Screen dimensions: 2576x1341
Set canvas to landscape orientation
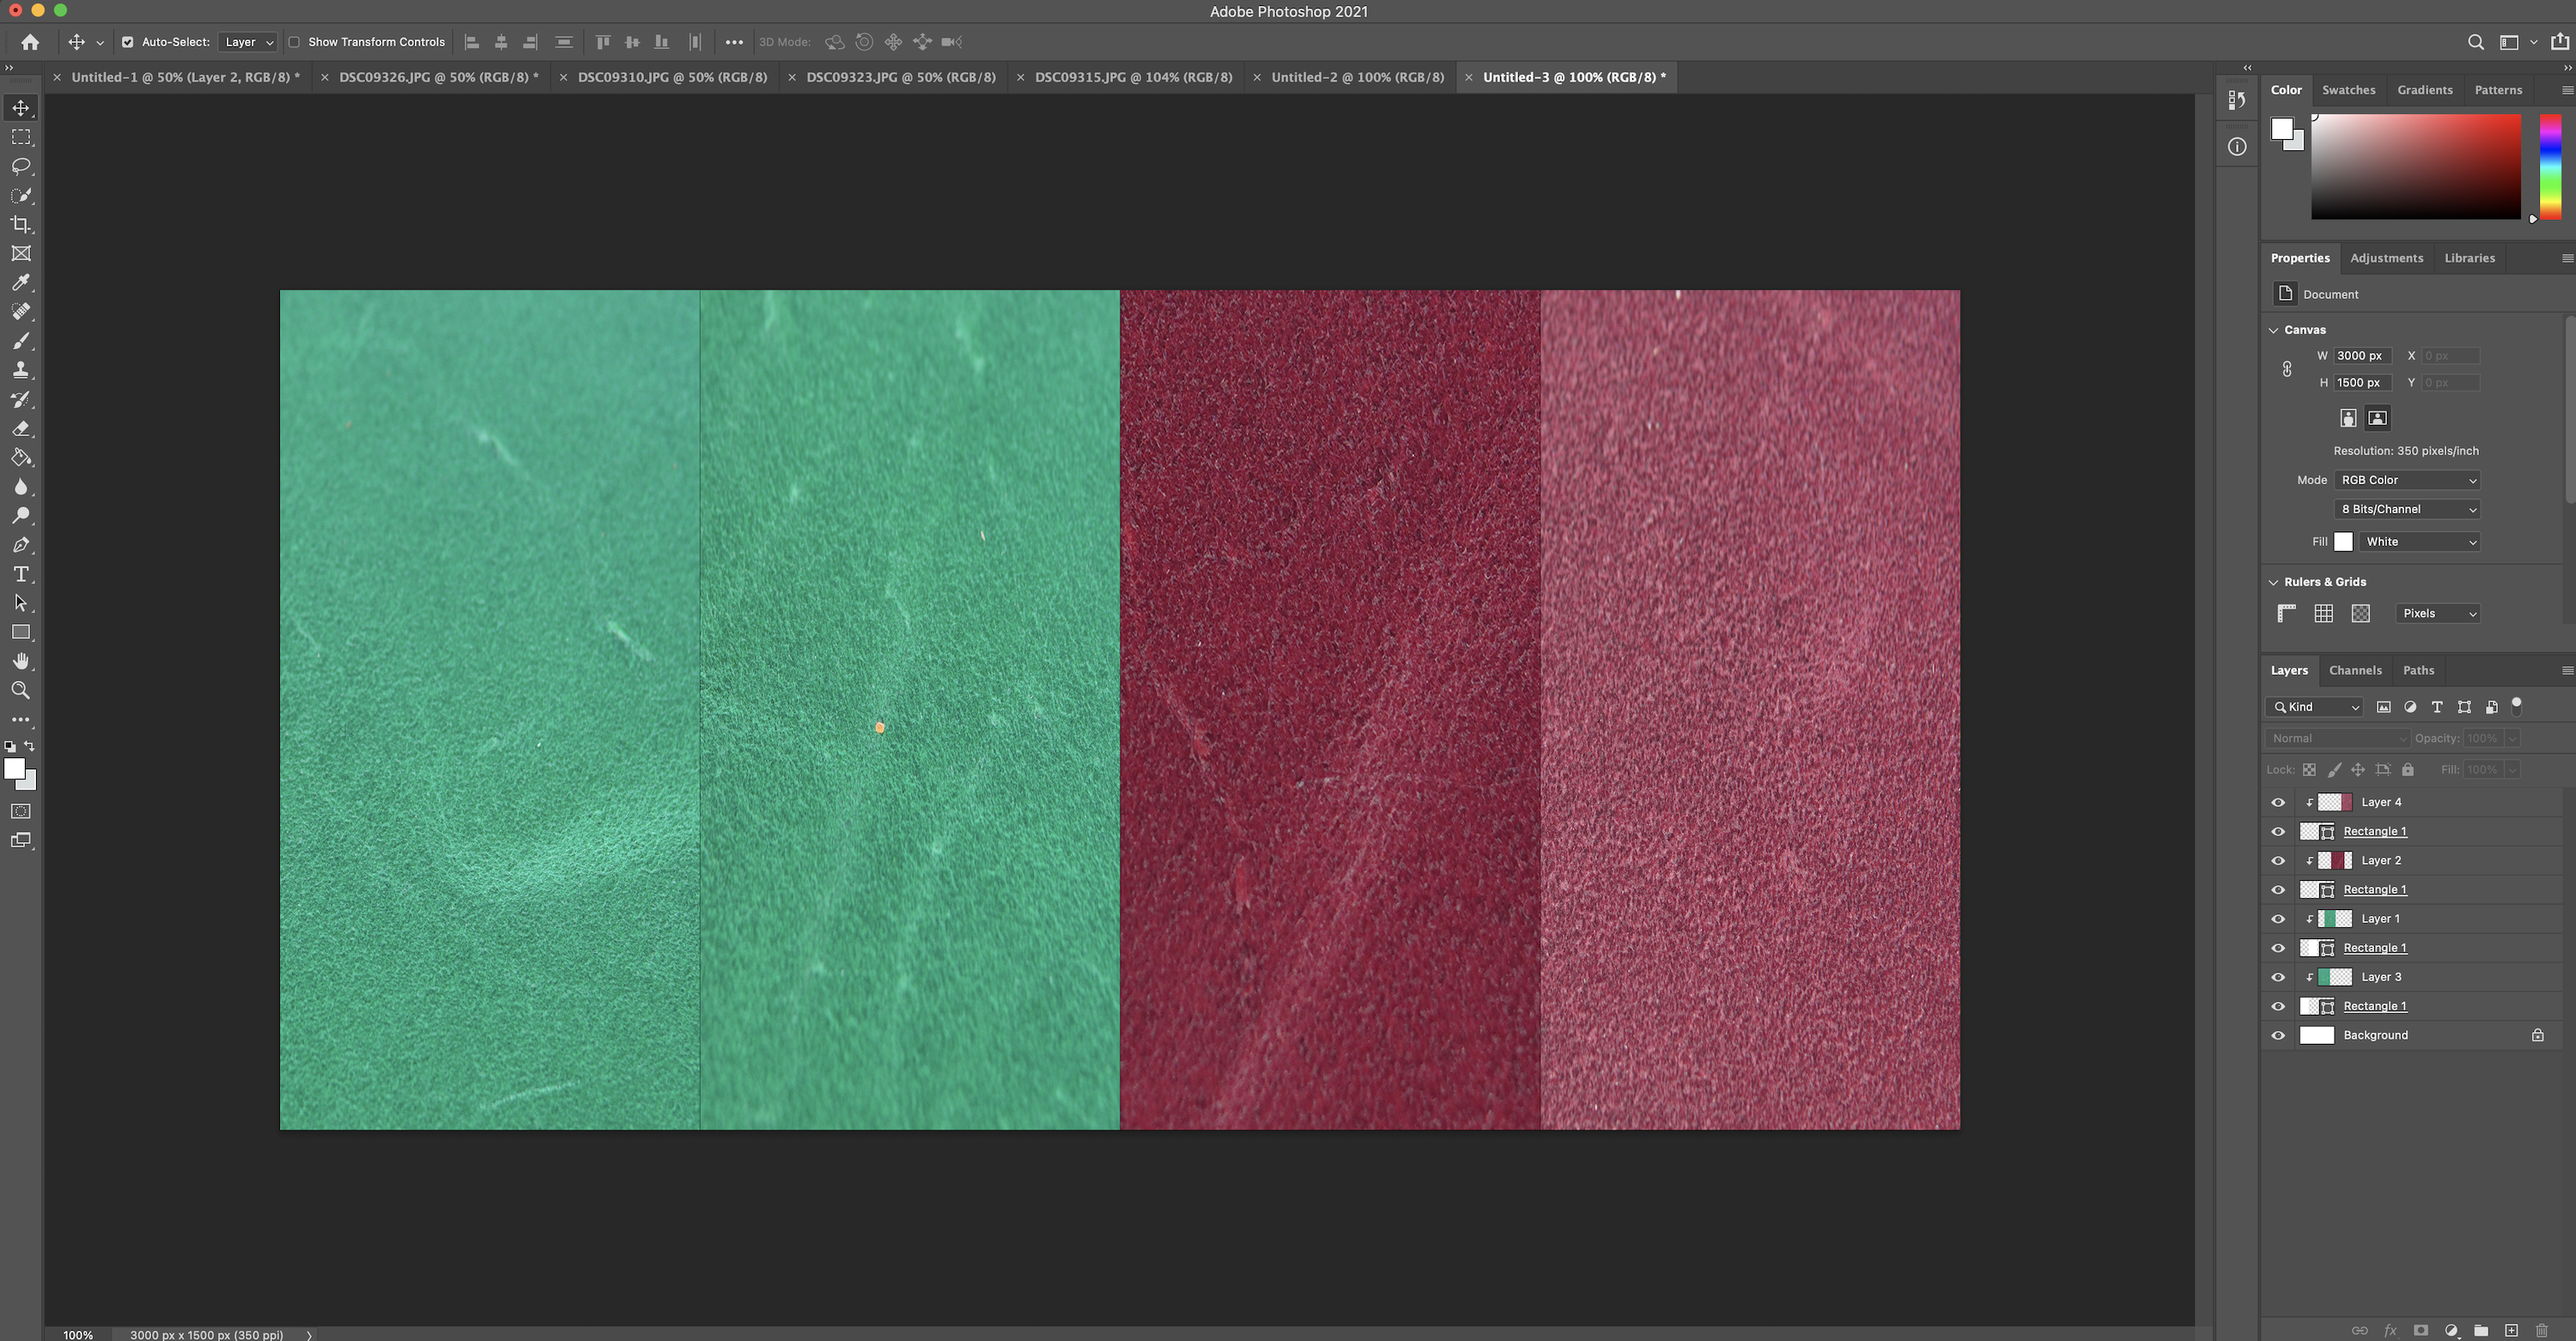(2377, 418)
